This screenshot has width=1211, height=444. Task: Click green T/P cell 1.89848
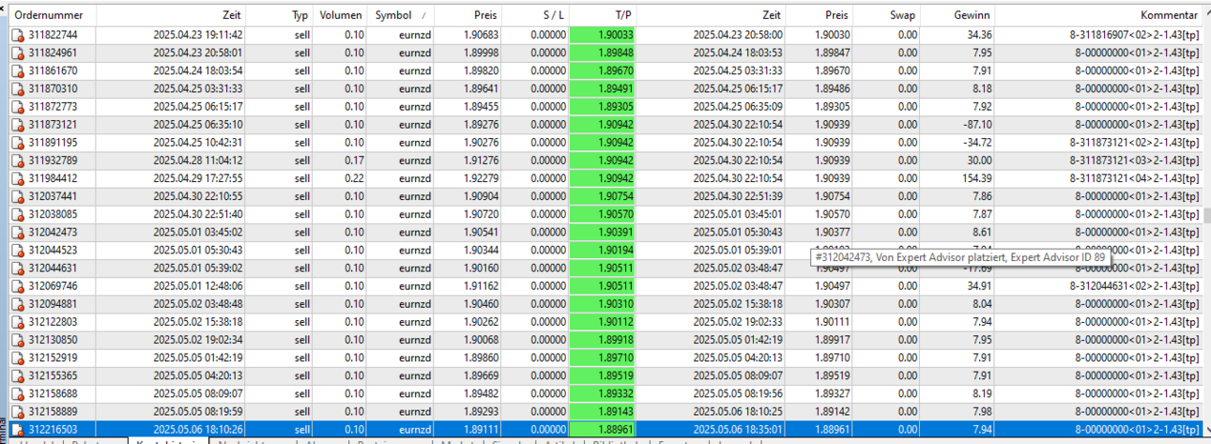pyautogui.click(x=604, y=53)
